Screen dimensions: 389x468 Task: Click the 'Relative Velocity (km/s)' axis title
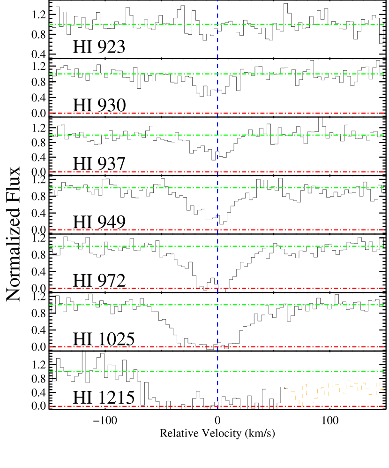[217, 433]
